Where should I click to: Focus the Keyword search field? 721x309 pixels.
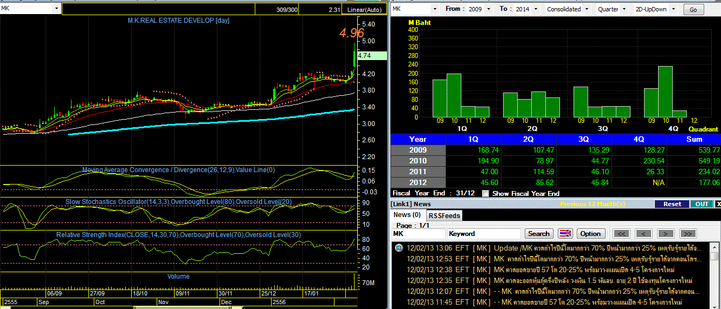484,234
